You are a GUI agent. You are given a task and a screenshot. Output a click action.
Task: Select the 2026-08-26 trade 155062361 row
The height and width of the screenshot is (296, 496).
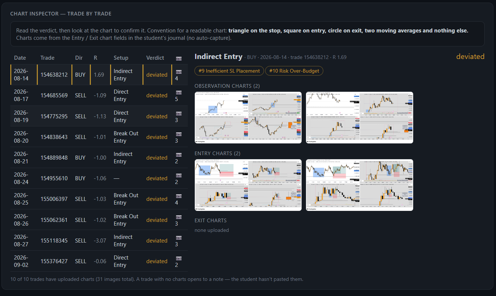pyautogui.click(x=99, y=220)
